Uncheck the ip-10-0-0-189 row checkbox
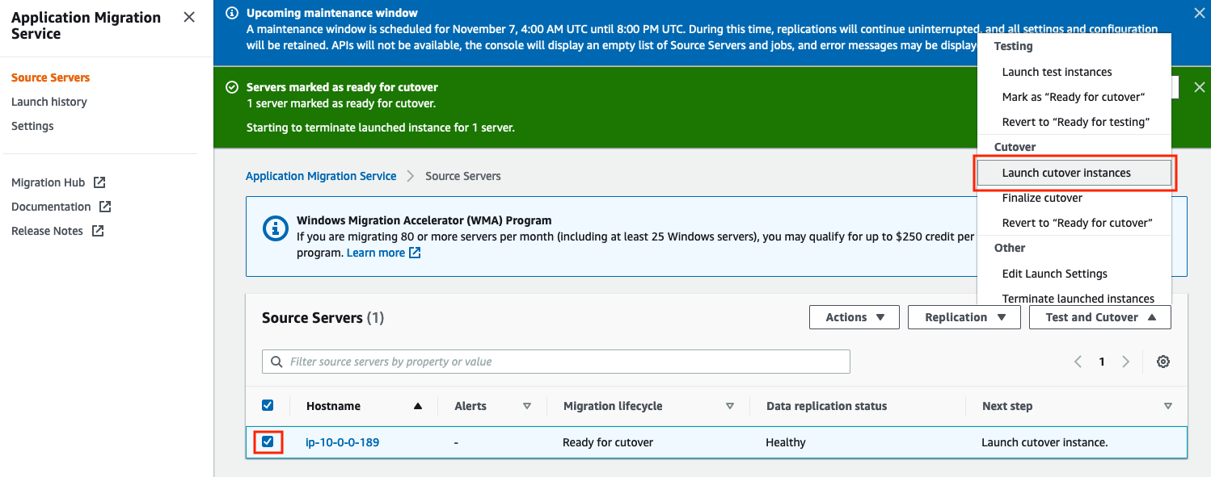 click(268, 441)
